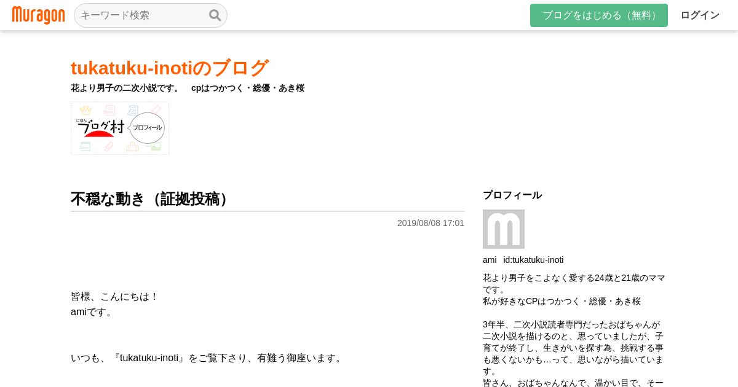Click the post date 2019/08/08 17:01
Viewport: 738px width, 387px height.
pos(430,223)
